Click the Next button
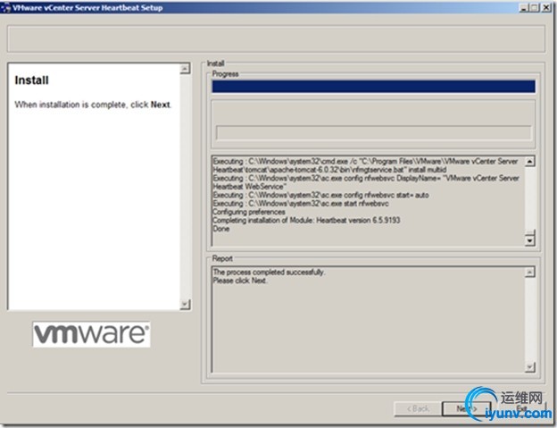Screen dimensions: 557x428 pyautogui.click(x=467, y=409)
